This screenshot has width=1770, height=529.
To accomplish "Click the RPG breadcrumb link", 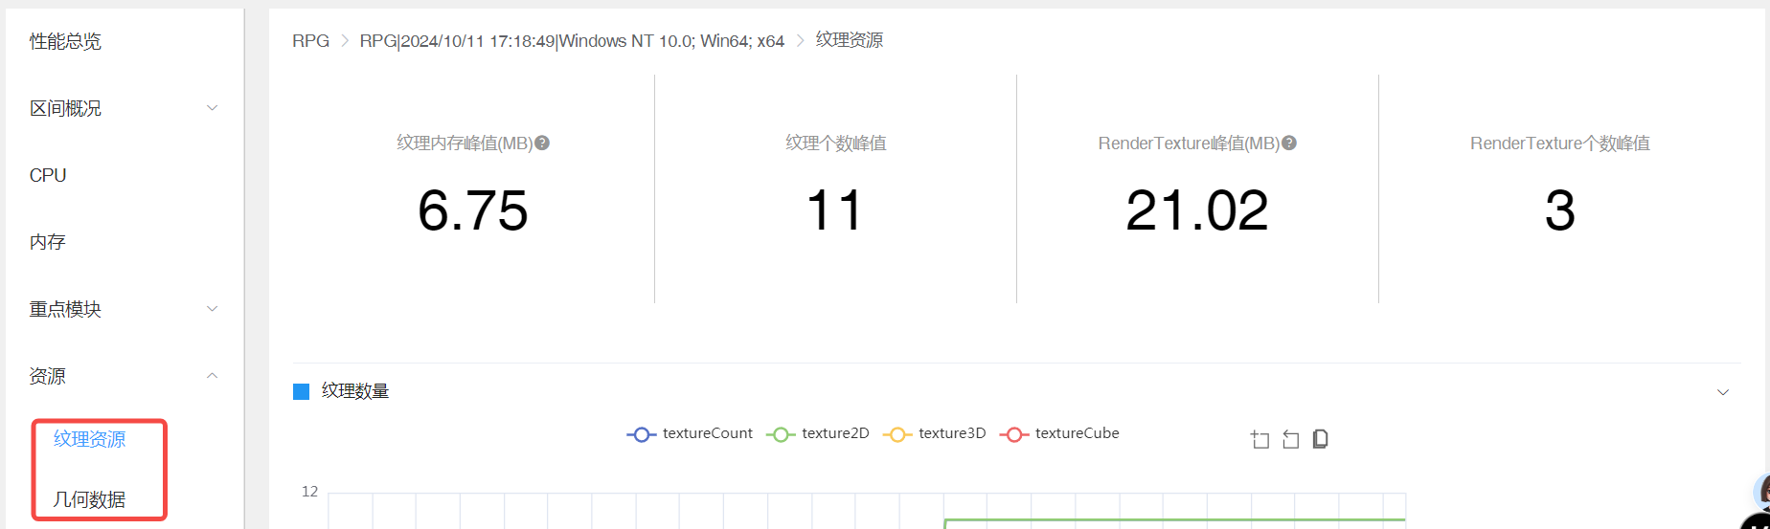I will tap(310, 41).
